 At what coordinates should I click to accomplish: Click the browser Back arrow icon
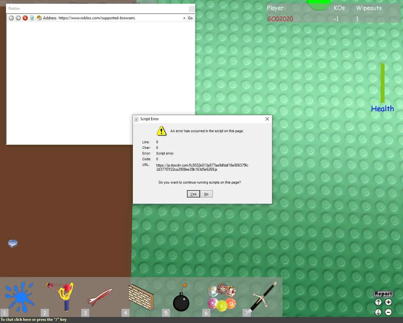pos(11,18)
